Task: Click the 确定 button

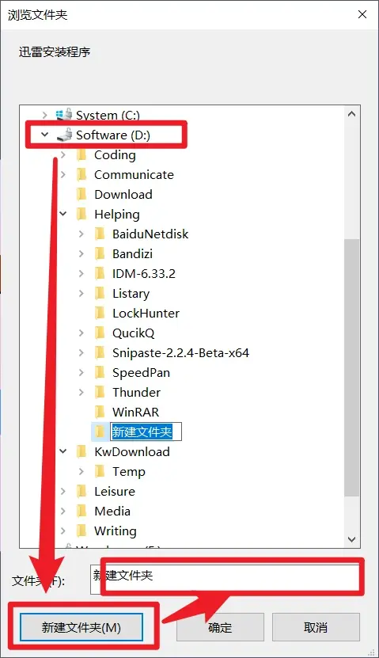Action: pyautogui.click(x=220, y=627)
